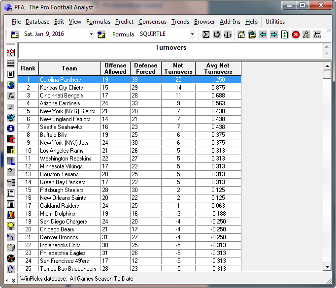This screenshot has width=336, height=288.
Task: Click the next date folder icon right of date
Action: pyautogui.click(x=101, y=34)
